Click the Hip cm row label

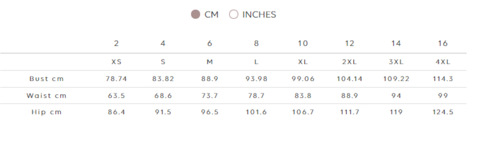coord(47,112)
